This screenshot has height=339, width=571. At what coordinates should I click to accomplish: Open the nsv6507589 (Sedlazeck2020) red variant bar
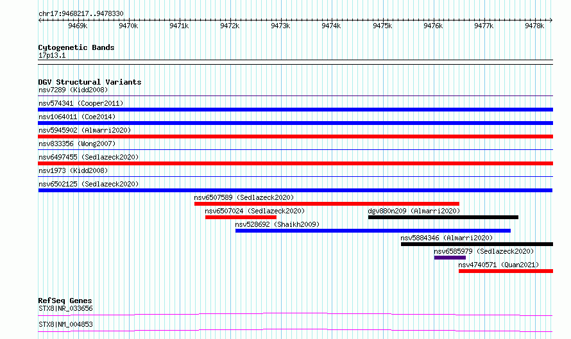(x=327, y=204)
